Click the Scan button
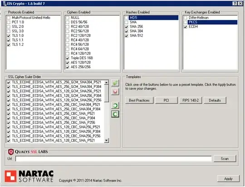Image resolution: width=245 pixels, height=187 pixels. click(x=225, y=159)
